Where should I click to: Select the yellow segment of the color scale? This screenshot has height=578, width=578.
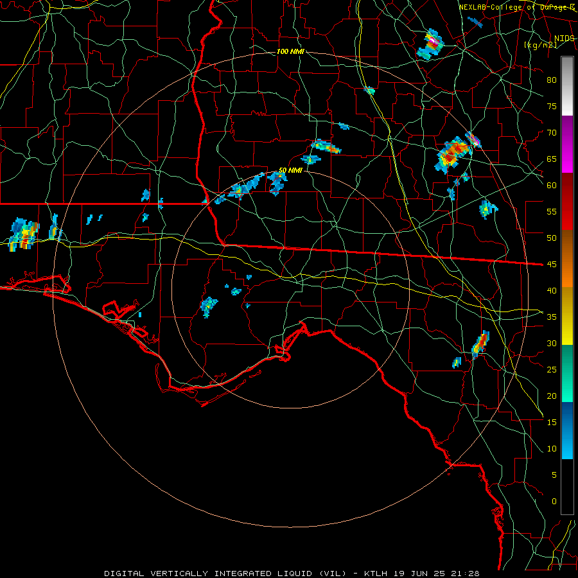tap(567, 316)
